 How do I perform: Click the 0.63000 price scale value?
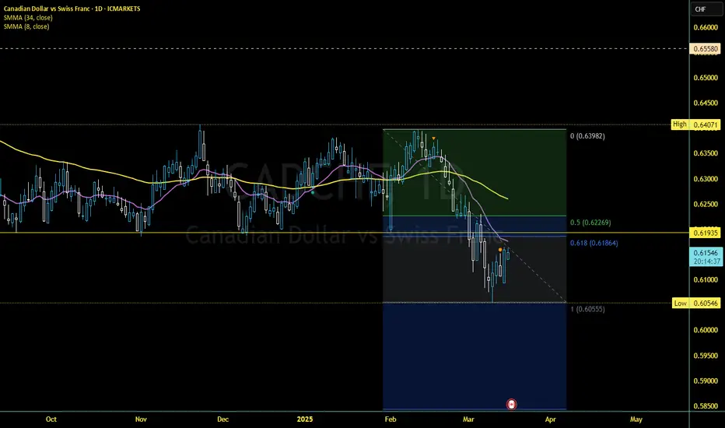coord(706,179)
